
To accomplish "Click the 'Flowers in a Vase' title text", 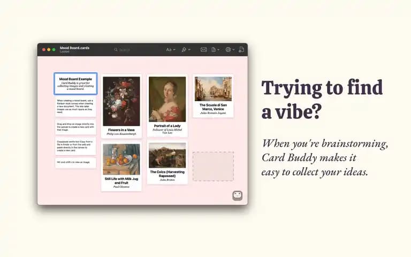I will 121,130.
